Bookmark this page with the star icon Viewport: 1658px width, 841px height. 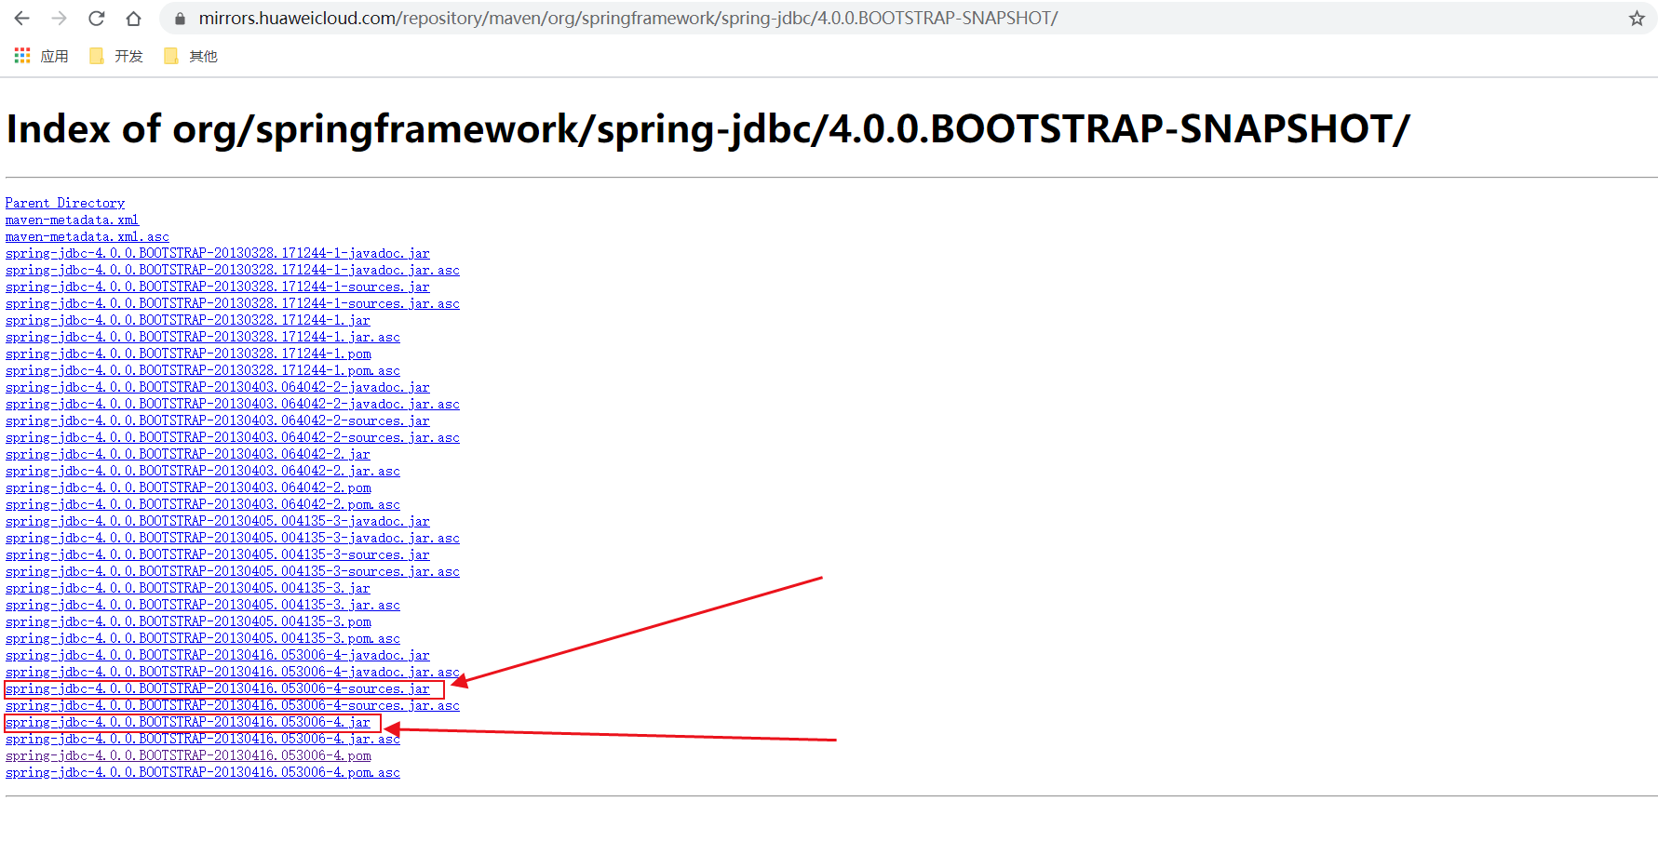[1637, 19]
